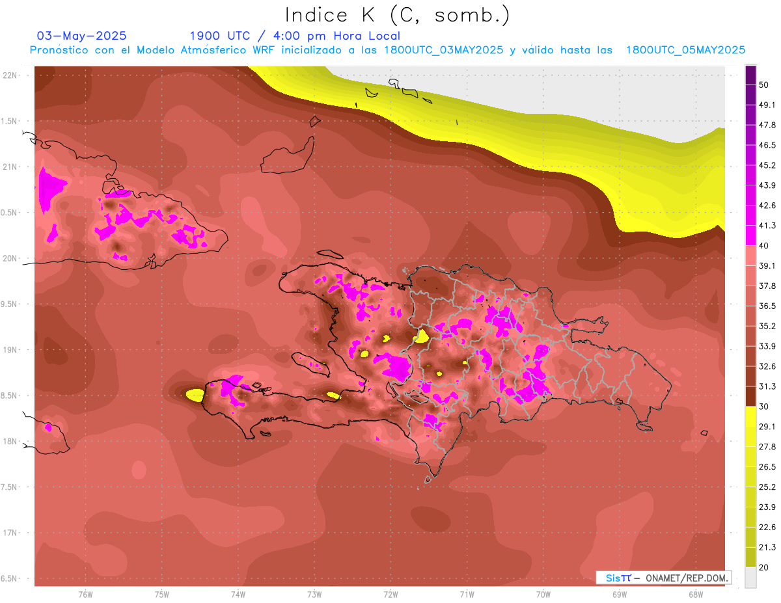The height and width of the screenshot is (603, 781).
Task: Select the '21.3' color scale value
Action: pos(767,548)
